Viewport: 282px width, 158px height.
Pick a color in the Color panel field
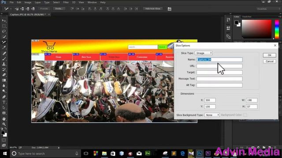(x=256, y=29)
